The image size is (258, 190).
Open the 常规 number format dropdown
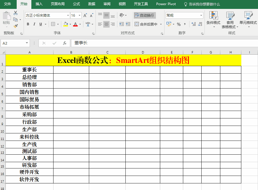point(201,16)
